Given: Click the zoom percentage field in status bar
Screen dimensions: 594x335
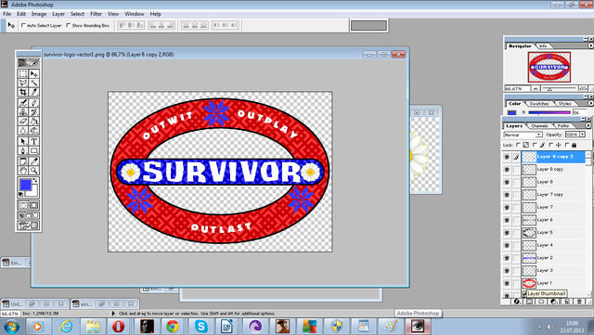Looking at the screenshot, I should [x=10, y=314].
